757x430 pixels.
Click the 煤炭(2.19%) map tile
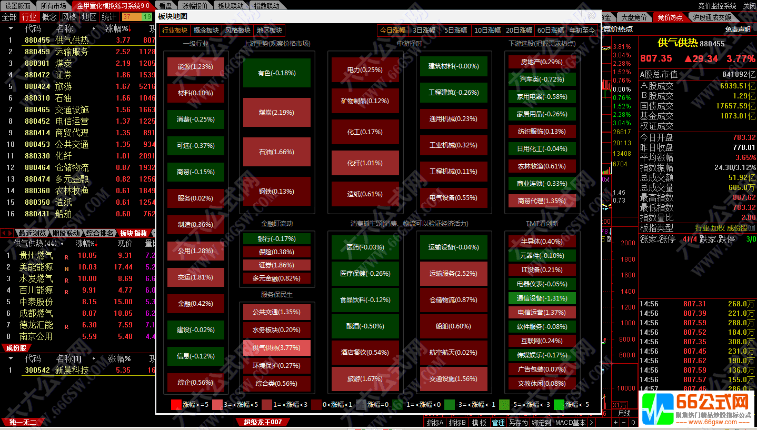276,113
